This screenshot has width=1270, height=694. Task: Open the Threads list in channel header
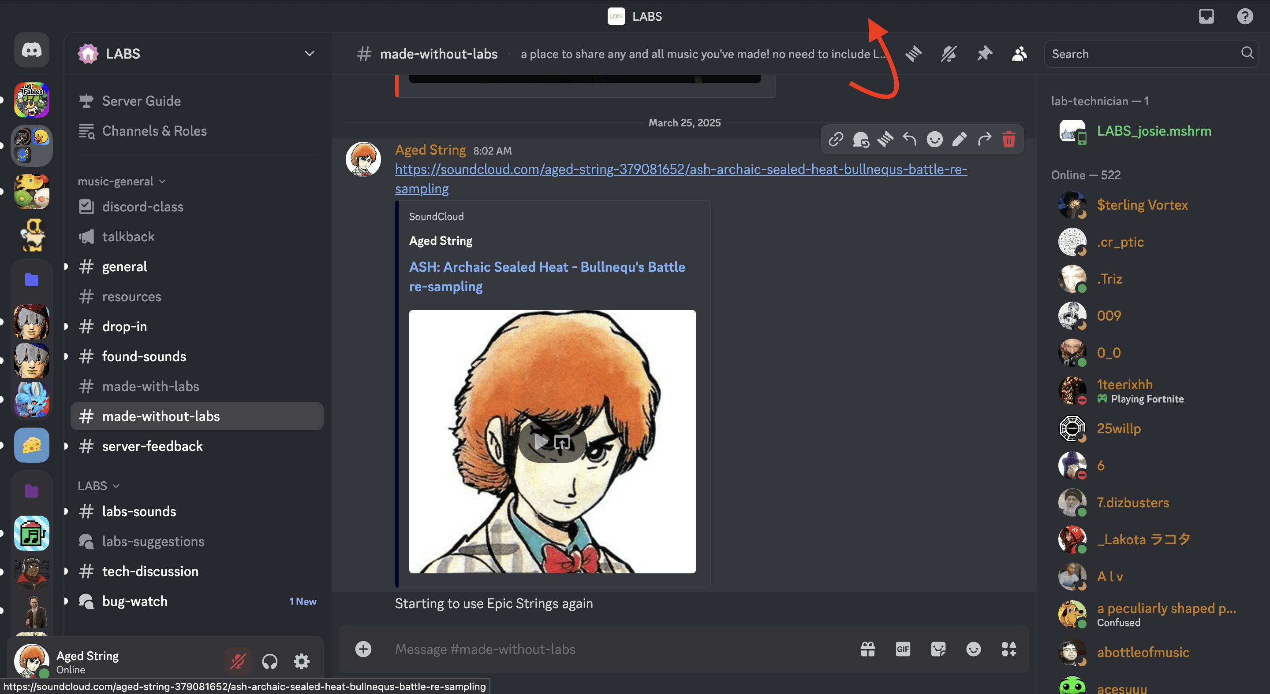click(x=914, y=54)
